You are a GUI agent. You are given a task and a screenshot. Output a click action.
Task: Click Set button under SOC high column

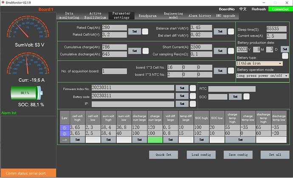[201, 140]
